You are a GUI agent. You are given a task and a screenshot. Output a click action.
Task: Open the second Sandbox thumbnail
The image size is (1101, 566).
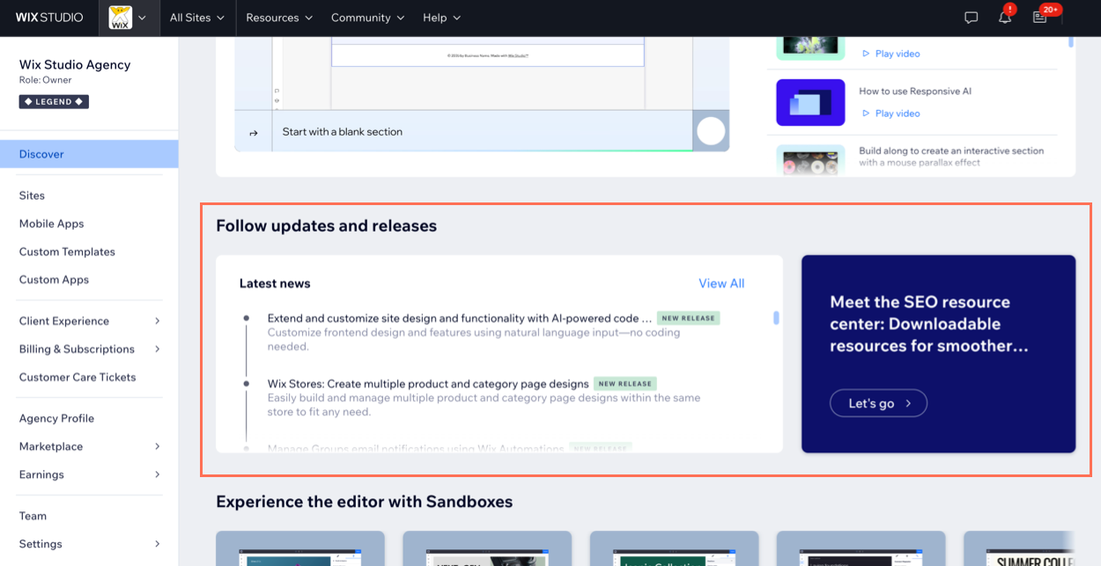(x=487, y=548)
